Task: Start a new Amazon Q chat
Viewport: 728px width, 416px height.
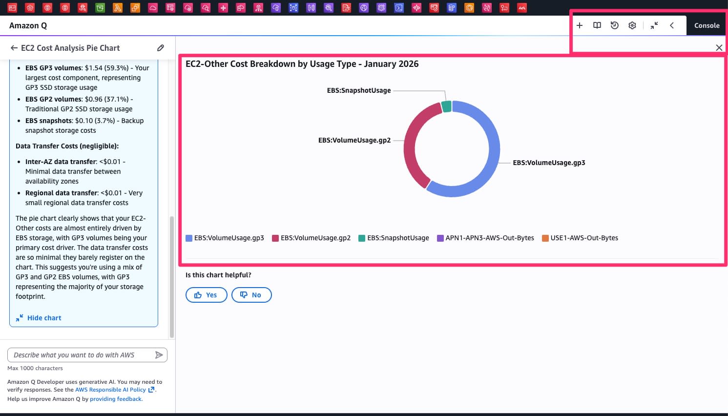Action: click(580, 25)
